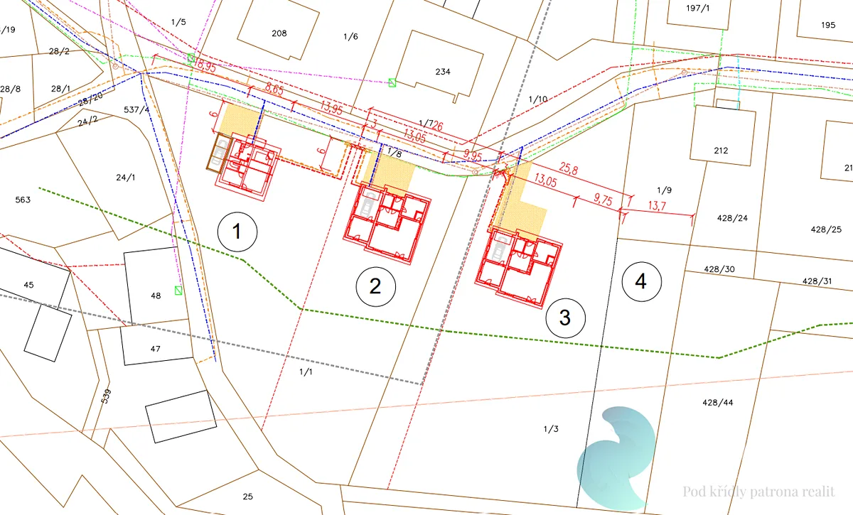
Task: Click the circled plot number 3 marker
Action: click(565, 317)
